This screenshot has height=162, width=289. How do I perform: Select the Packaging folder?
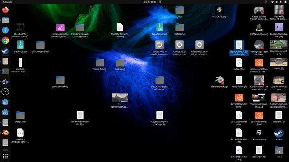click(x=120, y=64)
